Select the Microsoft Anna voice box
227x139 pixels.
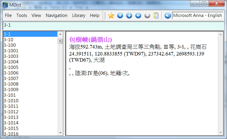(x=197, y=15)
